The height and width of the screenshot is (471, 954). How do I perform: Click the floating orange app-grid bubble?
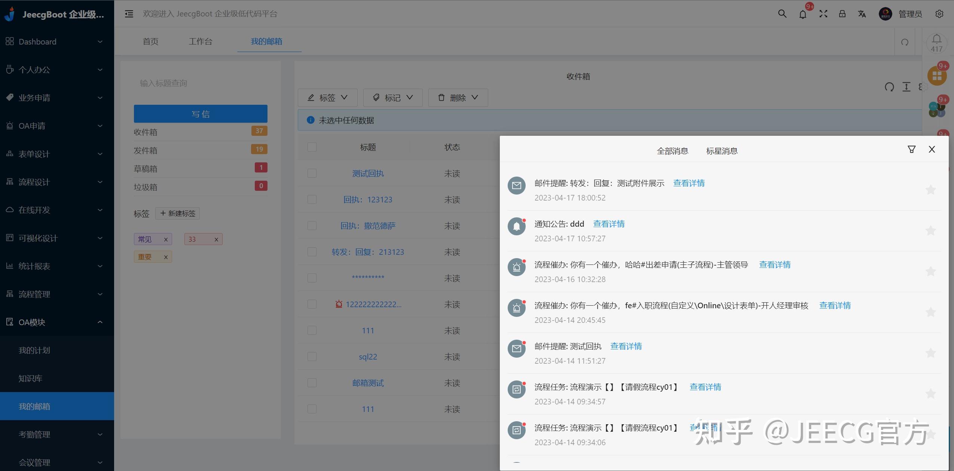click(937, 75)
